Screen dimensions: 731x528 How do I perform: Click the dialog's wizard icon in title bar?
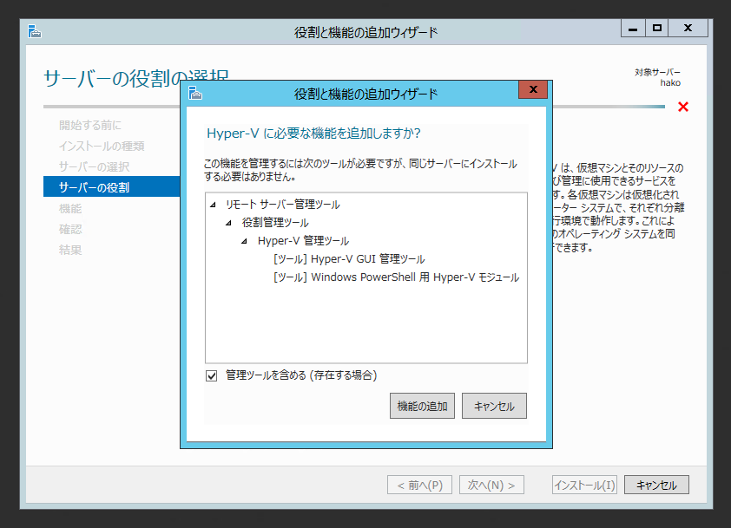(195, 93)
